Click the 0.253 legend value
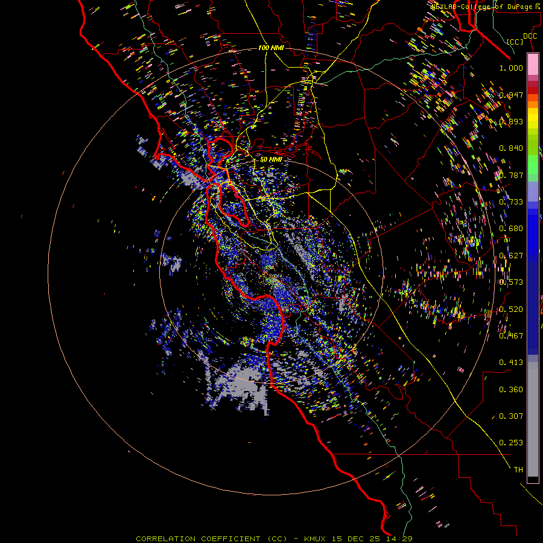The image size is (543, 543). pyautogui.click(x=511, y=443)
